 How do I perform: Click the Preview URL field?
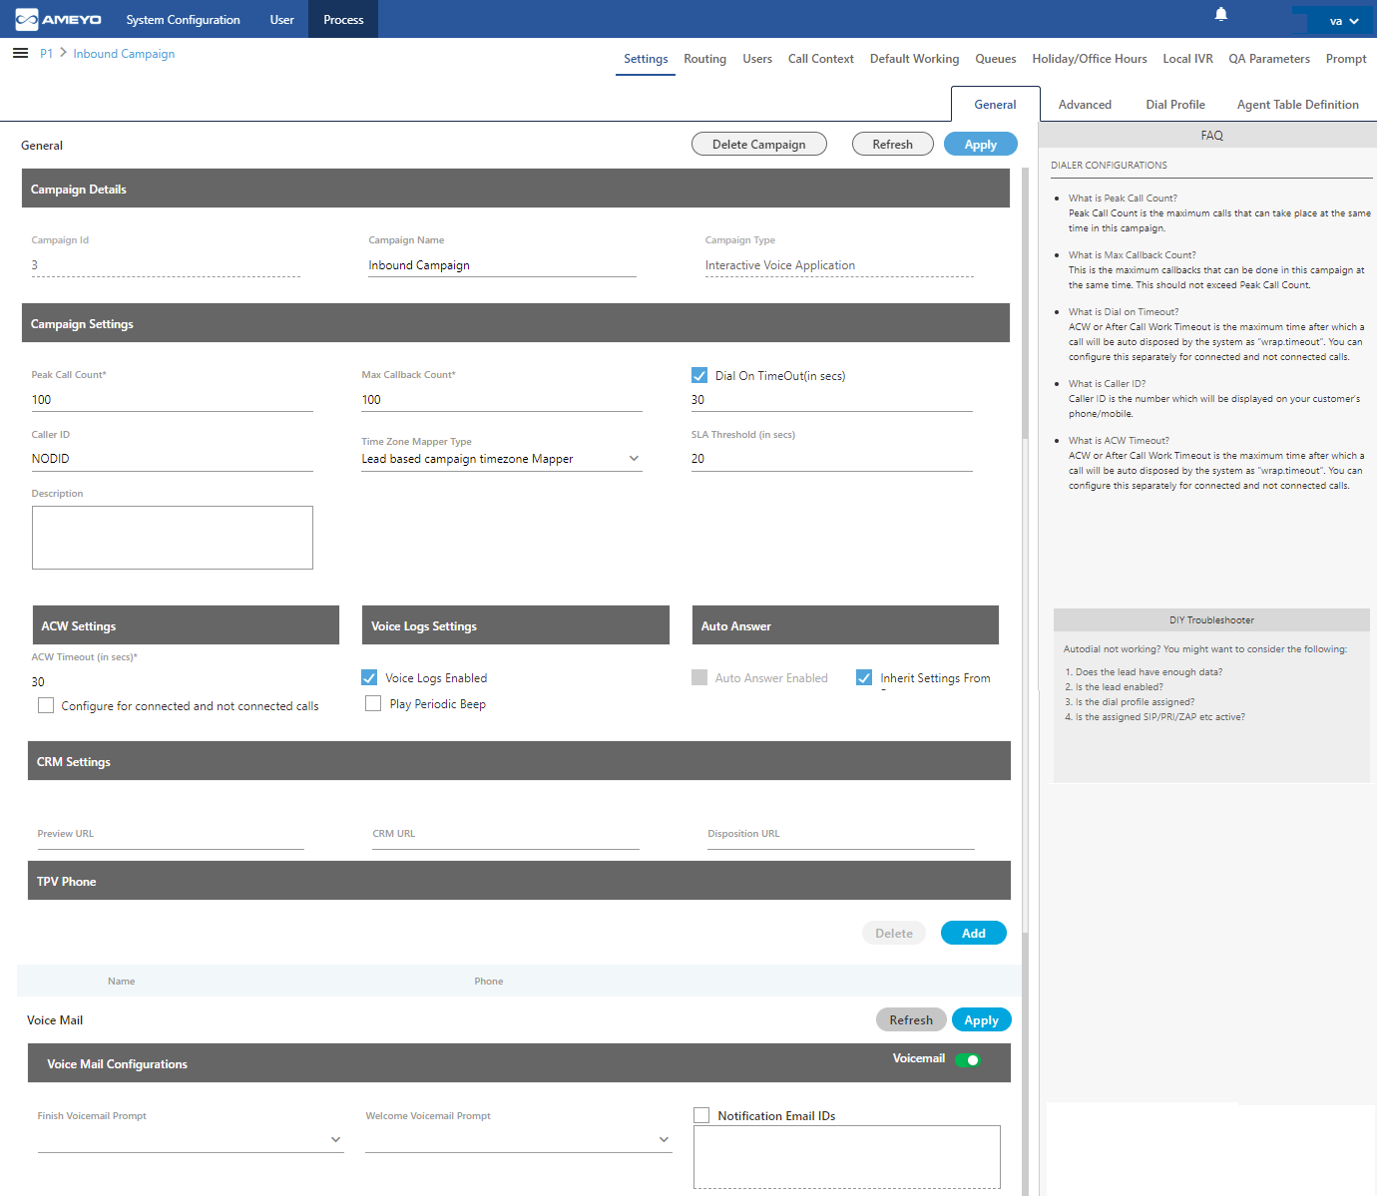click(171, 839)
